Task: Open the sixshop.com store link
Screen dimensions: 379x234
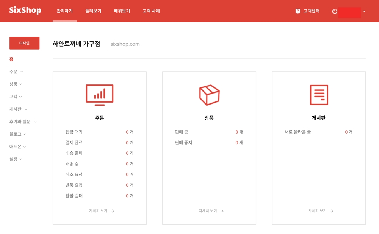Action: point(125,44)
